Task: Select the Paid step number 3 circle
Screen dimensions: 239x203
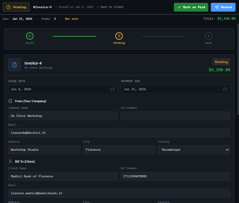Action: (208, 36)
